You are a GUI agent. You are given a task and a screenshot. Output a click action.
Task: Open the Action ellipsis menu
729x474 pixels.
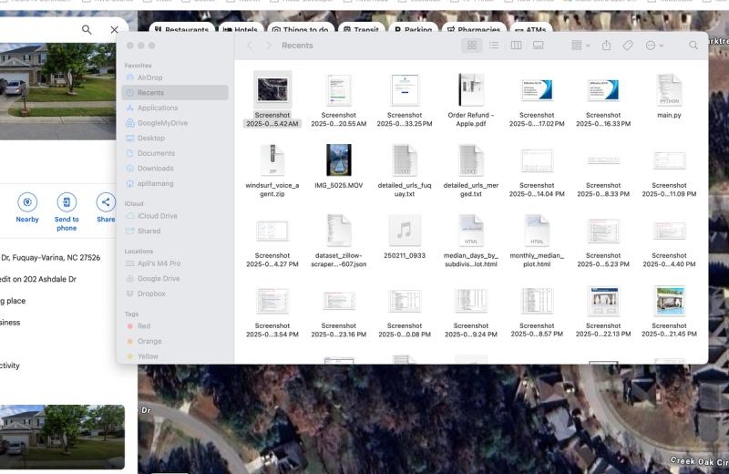coord(654,45)
